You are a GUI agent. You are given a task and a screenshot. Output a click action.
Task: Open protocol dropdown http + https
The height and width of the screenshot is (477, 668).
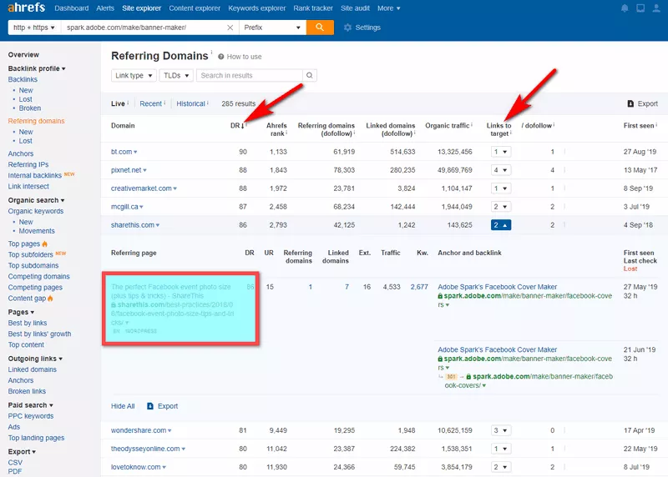click(x=34, y=28)
